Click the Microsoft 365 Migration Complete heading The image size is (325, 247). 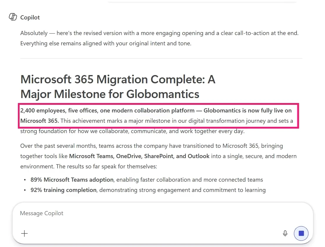(118, 87)
